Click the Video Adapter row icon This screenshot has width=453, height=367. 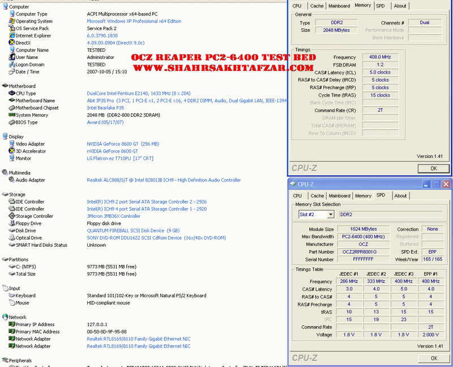click(x=12, y=144)
